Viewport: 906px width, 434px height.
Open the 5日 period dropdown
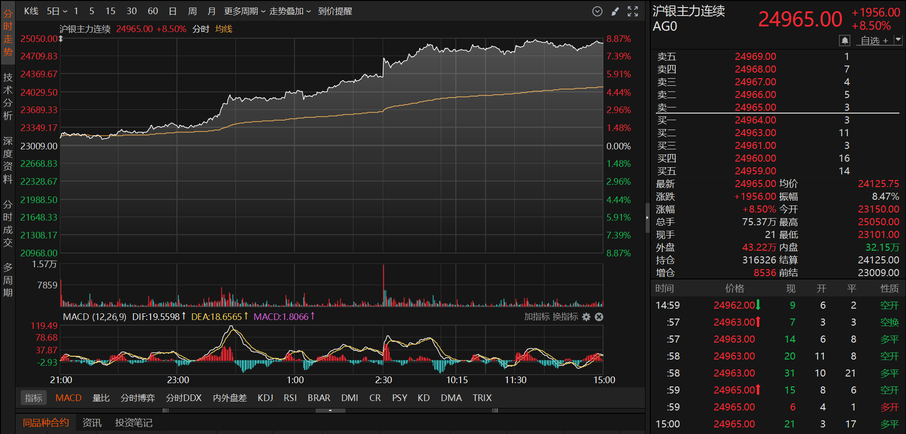(x=57, y=11)
